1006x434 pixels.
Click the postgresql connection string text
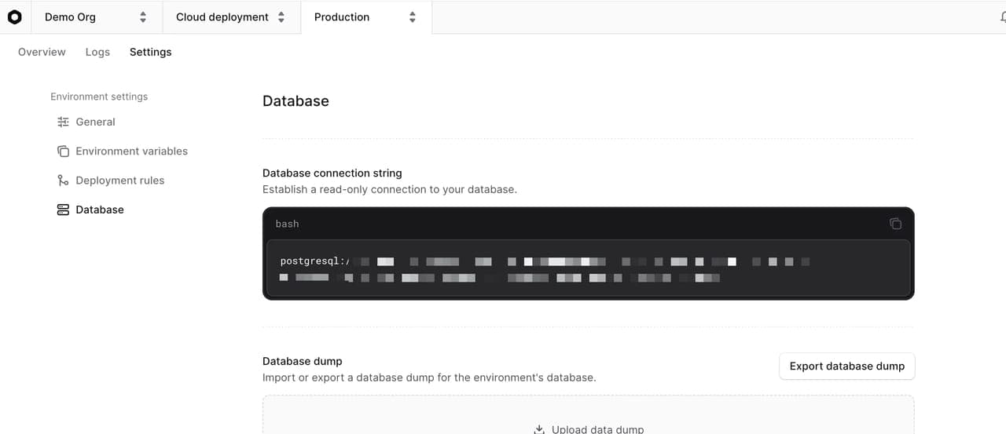coord(545,268)
